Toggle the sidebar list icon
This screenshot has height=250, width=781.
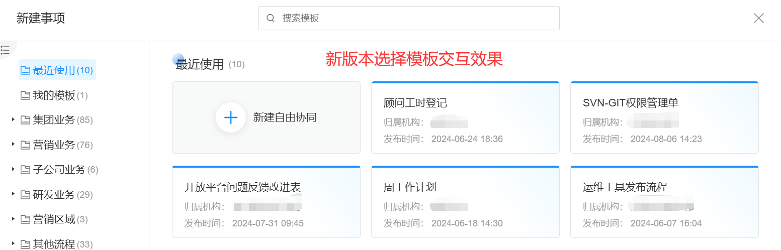click(5, 50)
